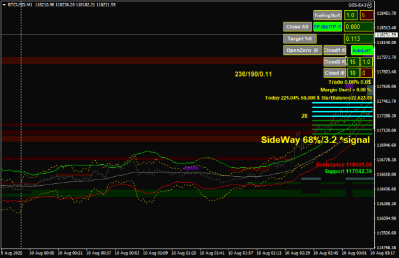
Task: Edit the 1.0 field beside TrailingStp
Action: pos(350,15)
